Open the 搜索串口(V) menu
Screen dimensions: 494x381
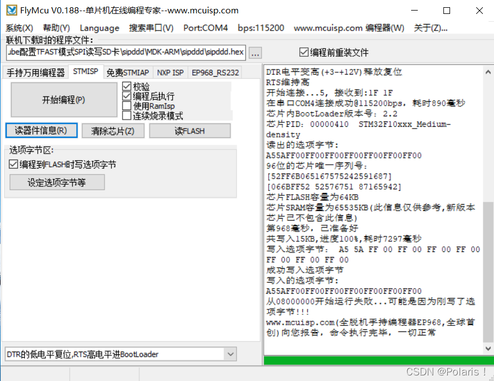tap(151, 28)
